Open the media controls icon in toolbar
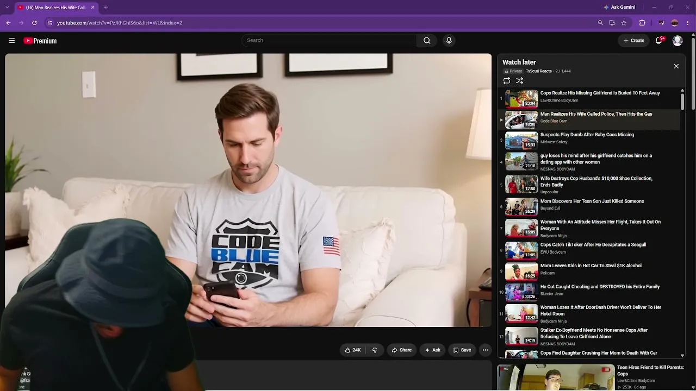696x391 pixels. [x=661, y=23]
